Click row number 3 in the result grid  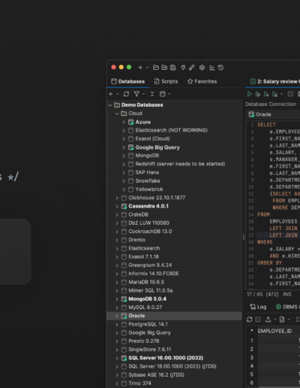(252, 358)
